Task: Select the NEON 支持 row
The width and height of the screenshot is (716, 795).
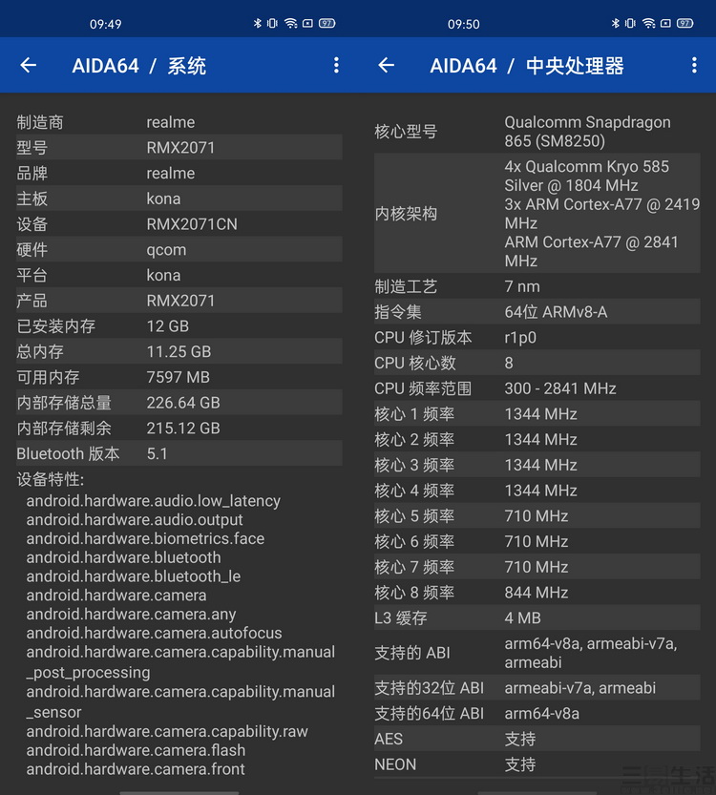Action: click(x=537, y=764)
